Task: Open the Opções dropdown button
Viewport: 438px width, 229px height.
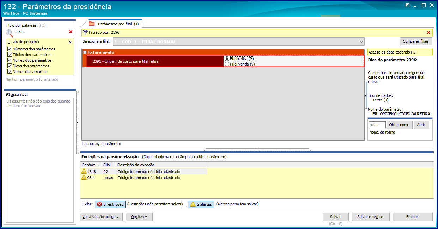Action: [139, 217]
